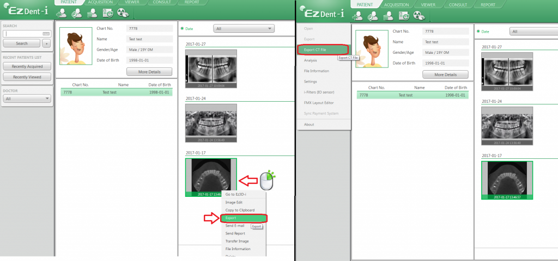Click the edit patient icon in right window

tap(373, 16)
